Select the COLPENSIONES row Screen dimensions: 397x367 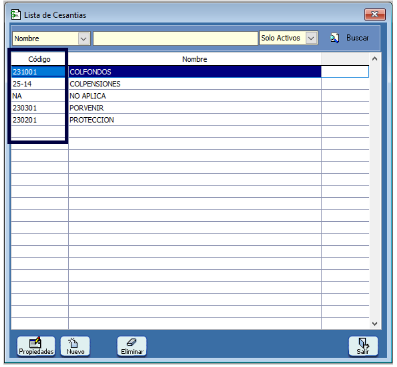195,84
